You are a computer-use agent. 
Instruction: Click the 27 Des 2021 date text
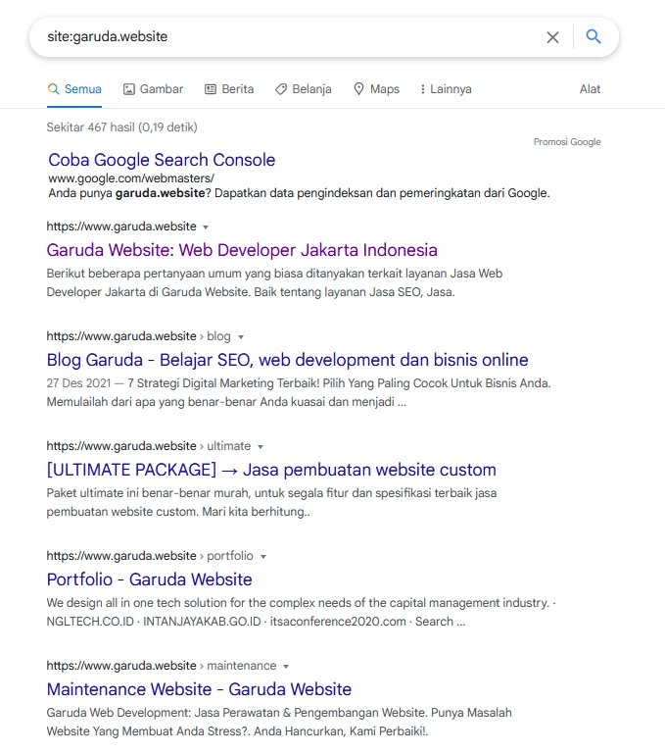pos(78,383)
